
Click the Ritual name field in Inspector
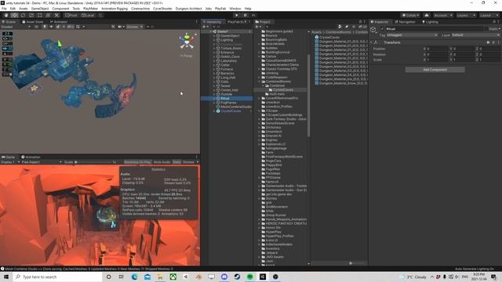click(x=434, y=29)
